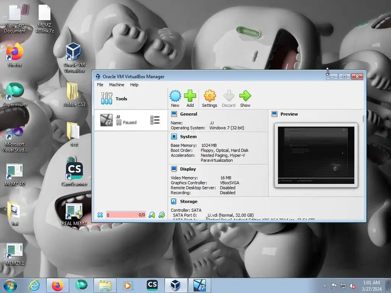Launch Internet Explorer from taskbar

click(x=34, y=285)
